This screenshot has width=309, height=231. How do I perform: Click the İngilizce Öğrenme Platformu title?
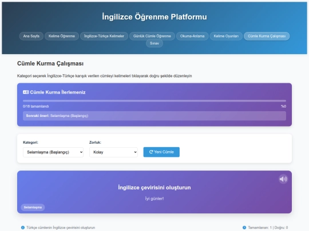pyautogui.click(x=154, y=17)
